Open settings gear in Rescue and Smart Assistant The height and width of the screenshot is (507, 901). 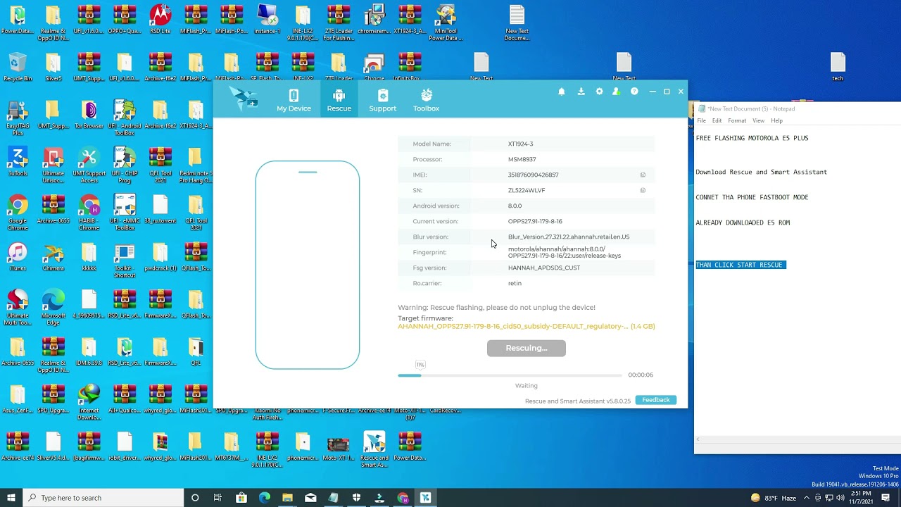(599, 92)
